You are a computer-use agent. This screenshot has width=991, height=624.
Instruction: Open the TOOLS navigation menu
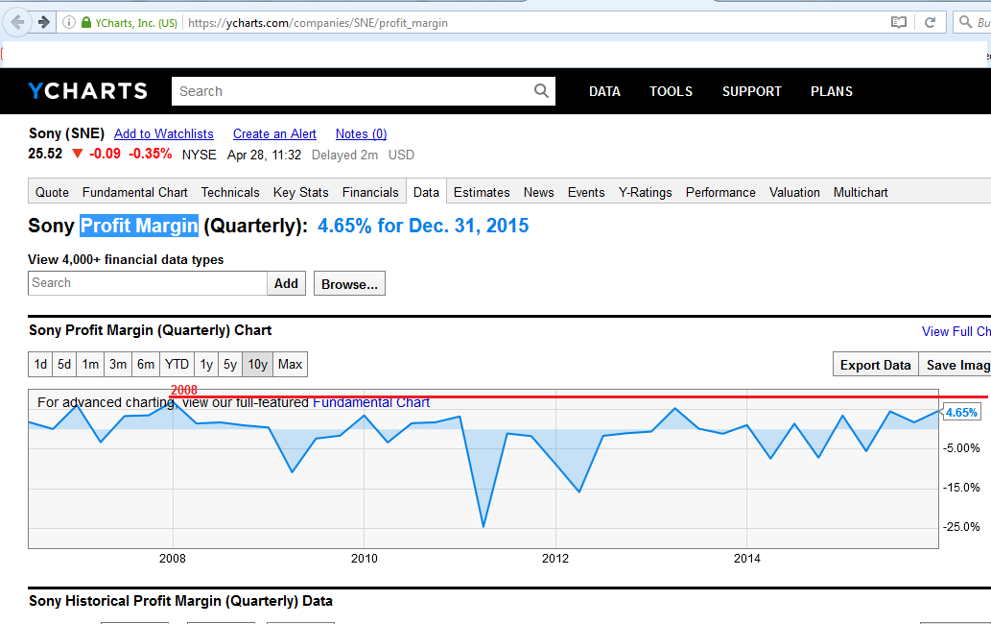[671, 91]
